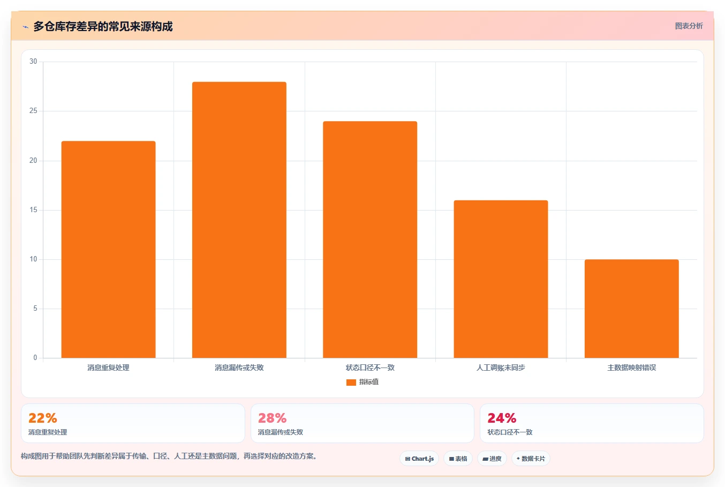Viewport: 725px width, 487px height.
Task: Click the x-axis label 人工调账未同步
Action: coord(501,368)
